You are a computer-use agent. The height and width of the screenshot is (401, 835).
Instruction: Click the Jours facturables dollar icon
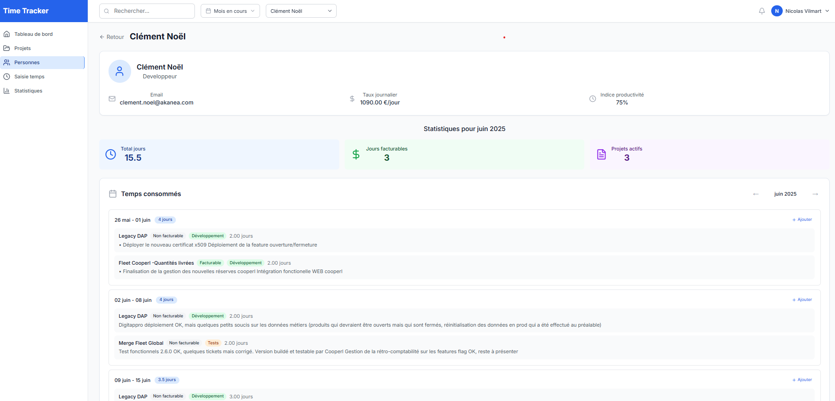(356, 154)
